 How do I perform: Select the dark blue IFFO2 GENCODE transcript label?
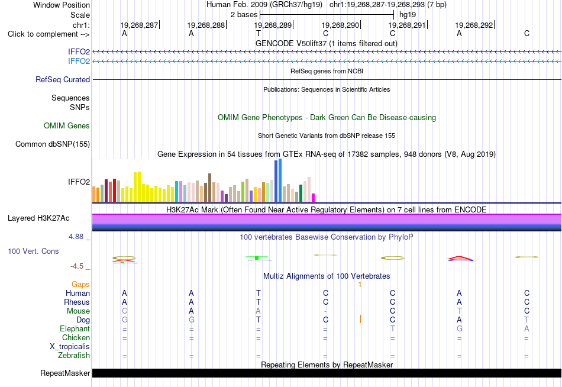point(79,51)
